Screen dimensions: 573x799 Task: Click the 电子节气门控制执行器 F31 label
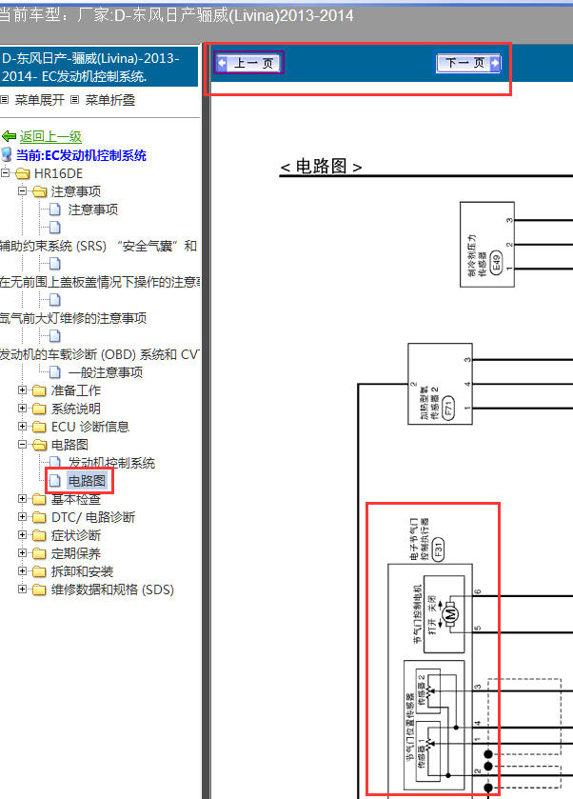[x=426, y=541]
